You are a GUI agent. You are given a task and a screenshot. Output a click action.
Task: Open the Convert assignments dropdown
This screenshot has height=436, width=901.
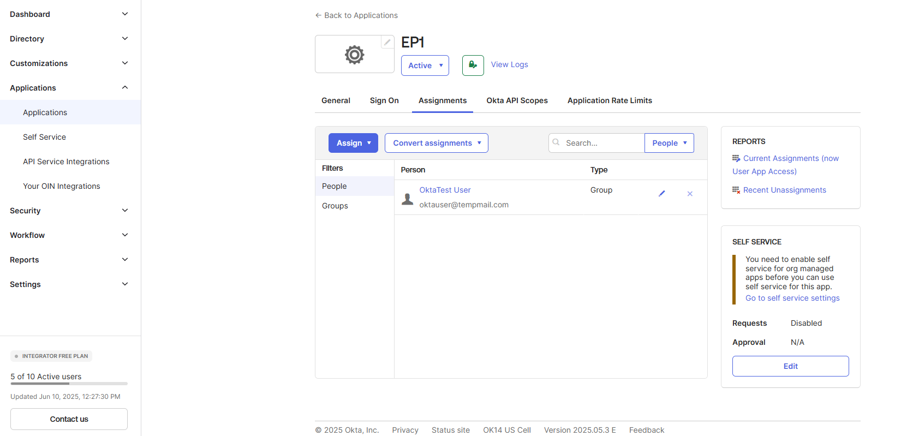point(437,143)
